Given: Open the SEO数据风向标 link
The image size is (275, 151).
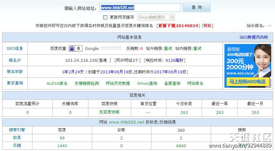Looking at the screenshot, I should click(x=254, y=37).
